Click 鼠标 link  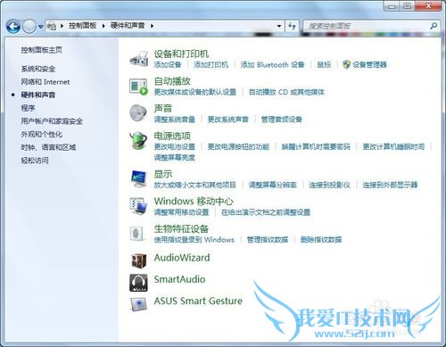324,64
